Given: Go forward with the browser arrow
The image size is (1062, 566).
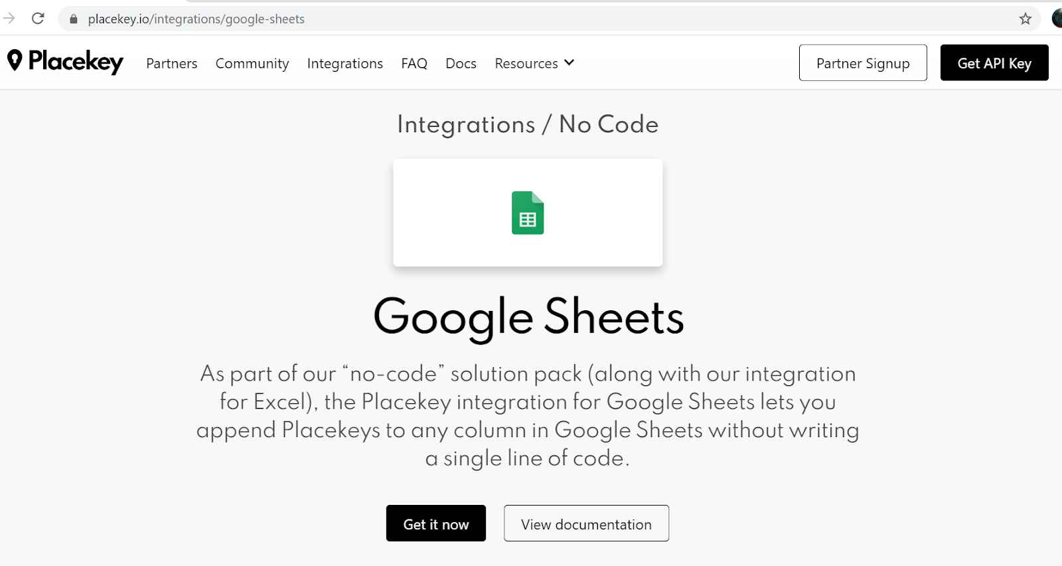Looking at the screenshot, I should click(9, 18).
